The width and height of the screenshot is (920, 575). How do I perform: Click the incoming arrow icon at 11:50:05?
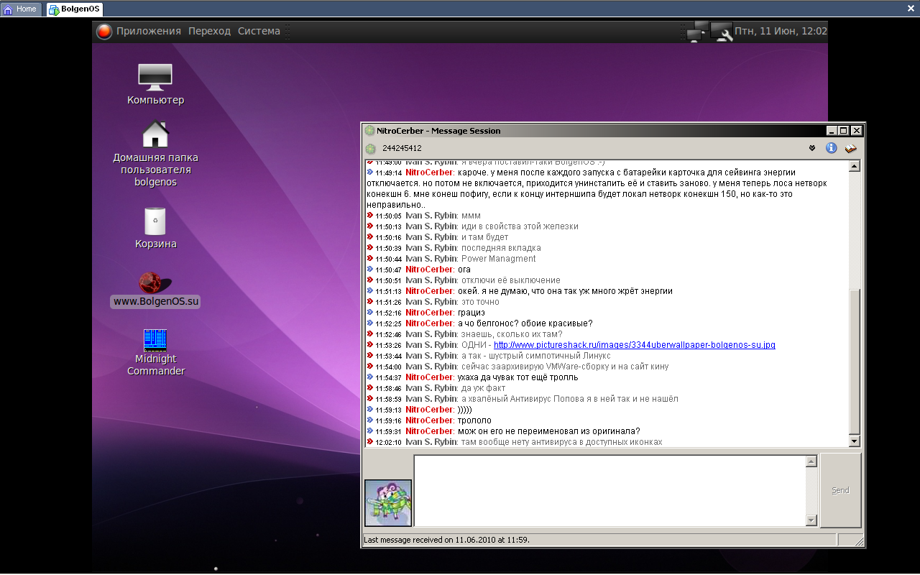tap(370, 216)
